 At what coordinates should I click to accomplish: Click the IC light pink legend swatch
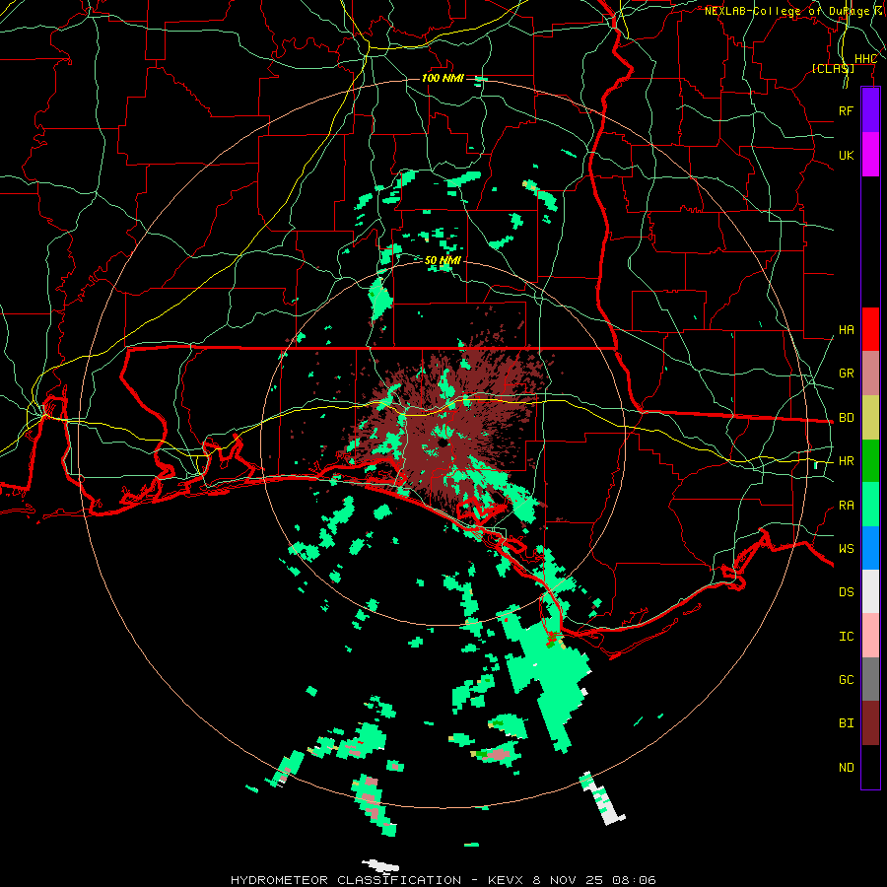point(870,636)
